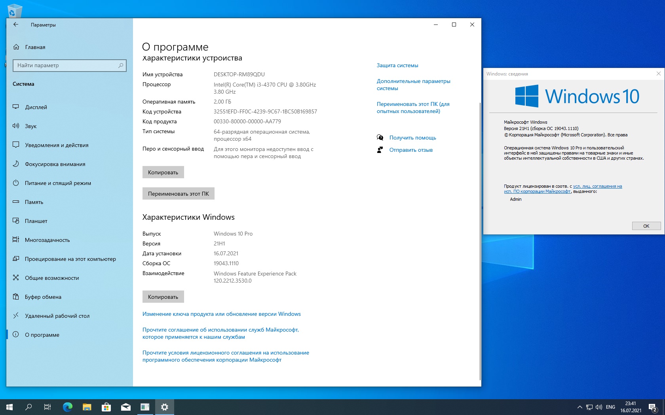The width and height of the screenshot is (665, 415).
Task: Launch Microsoft Edge from the taskbar
Action: coord(68,407)
